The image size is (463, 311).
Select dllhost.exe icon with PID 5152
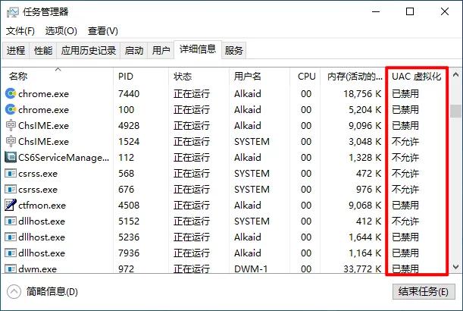(11, 221)
